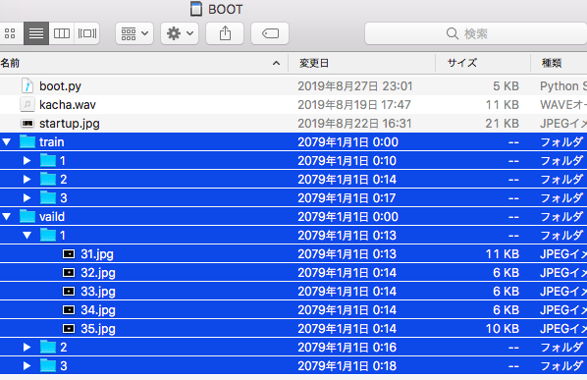Collapse folder 1 inside vaild

27,235
